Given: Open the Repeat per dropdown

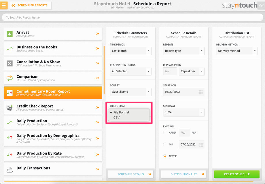Looking at the screenshot, I should 192,71.
